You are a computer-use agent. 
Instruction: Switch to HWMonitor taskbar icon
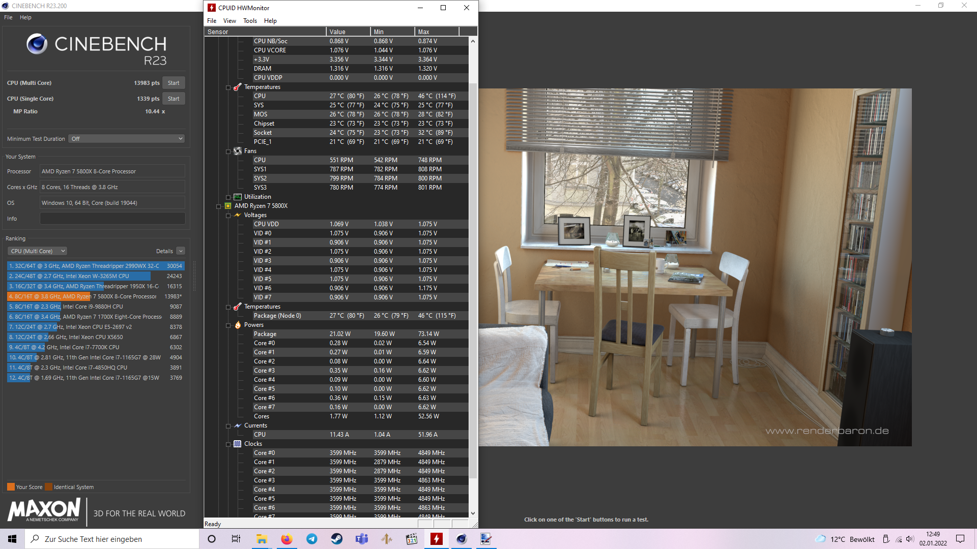click(437, 539)
